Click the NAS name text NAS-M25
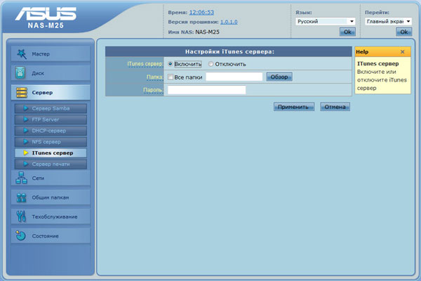421x281 pixels. click(207, 32)
